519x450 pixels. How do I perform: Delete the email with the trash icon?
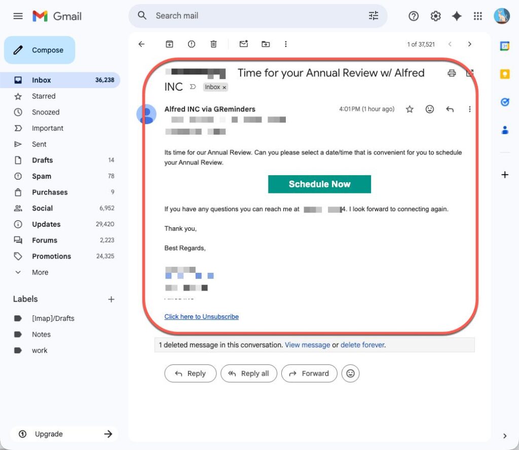(x=213, y=44)
